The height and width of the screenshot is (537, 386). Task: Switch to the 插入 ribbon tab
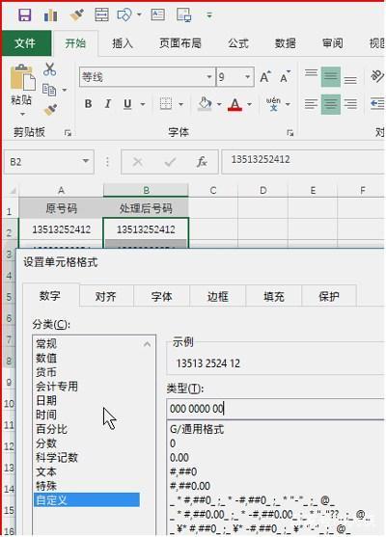[x=123, y=43]
